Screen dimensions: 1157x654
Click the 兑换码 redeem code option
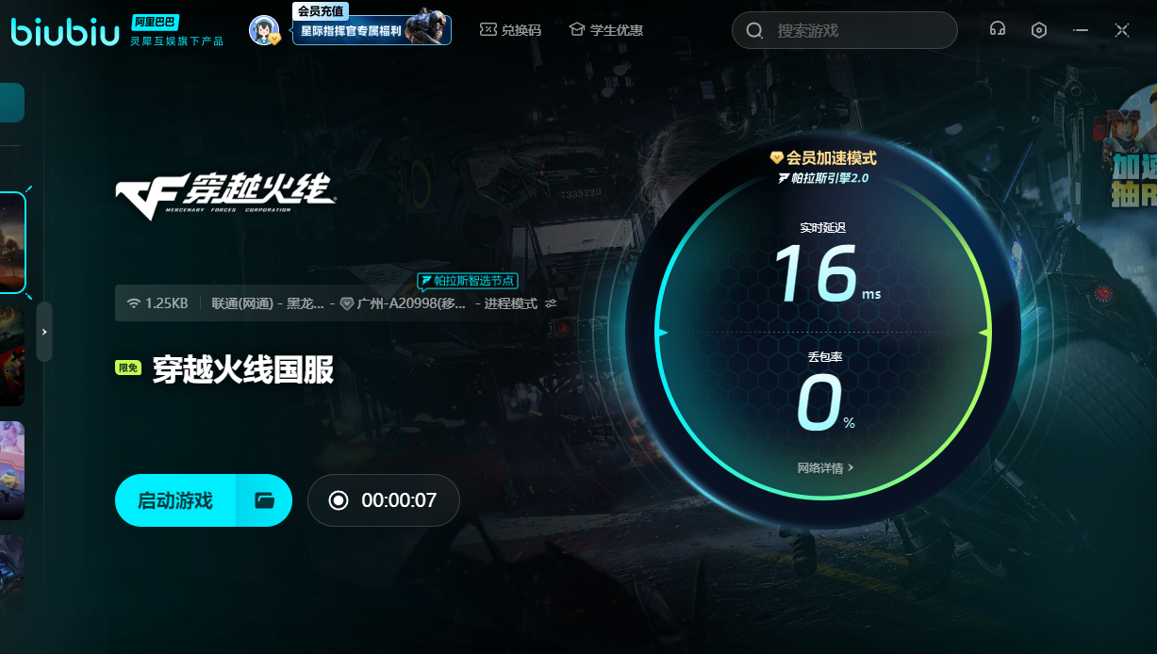point(510,30)
